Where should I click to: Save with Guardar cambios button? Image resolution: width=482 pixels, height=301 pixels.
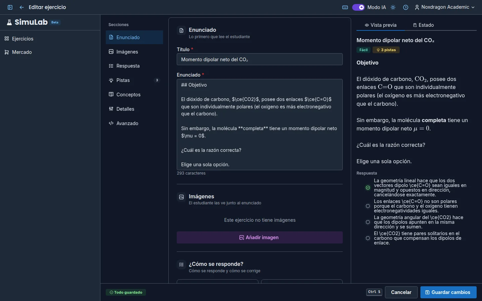click(x=449, y=292)
